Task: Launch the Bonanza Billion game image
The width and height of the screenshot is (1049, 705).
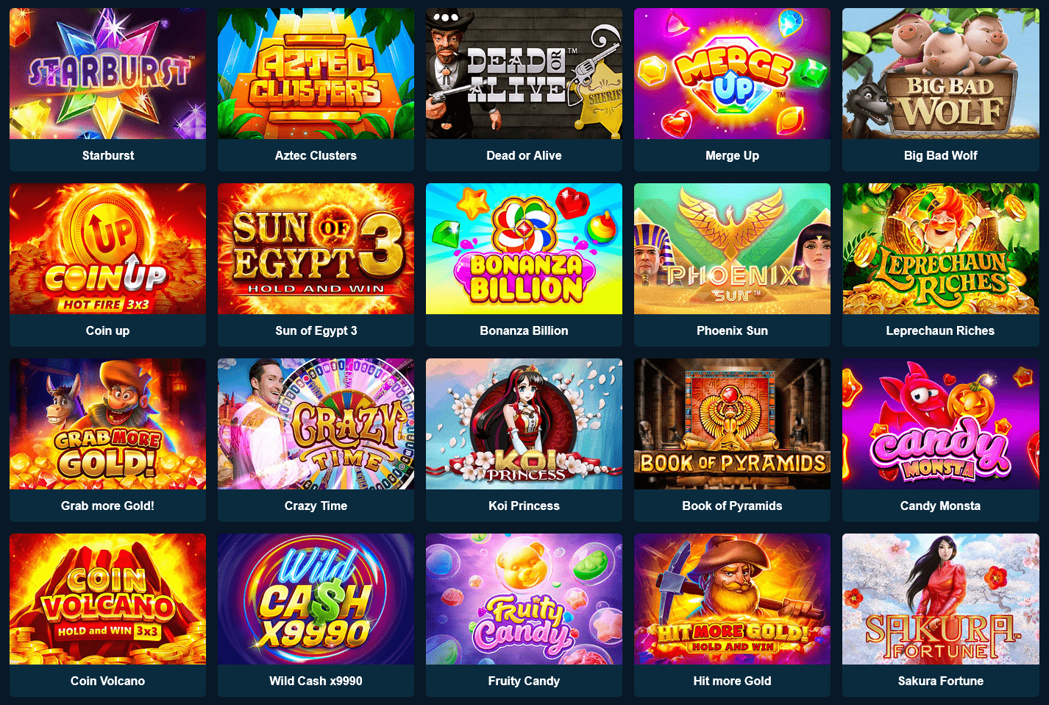Action: [524, 249]
